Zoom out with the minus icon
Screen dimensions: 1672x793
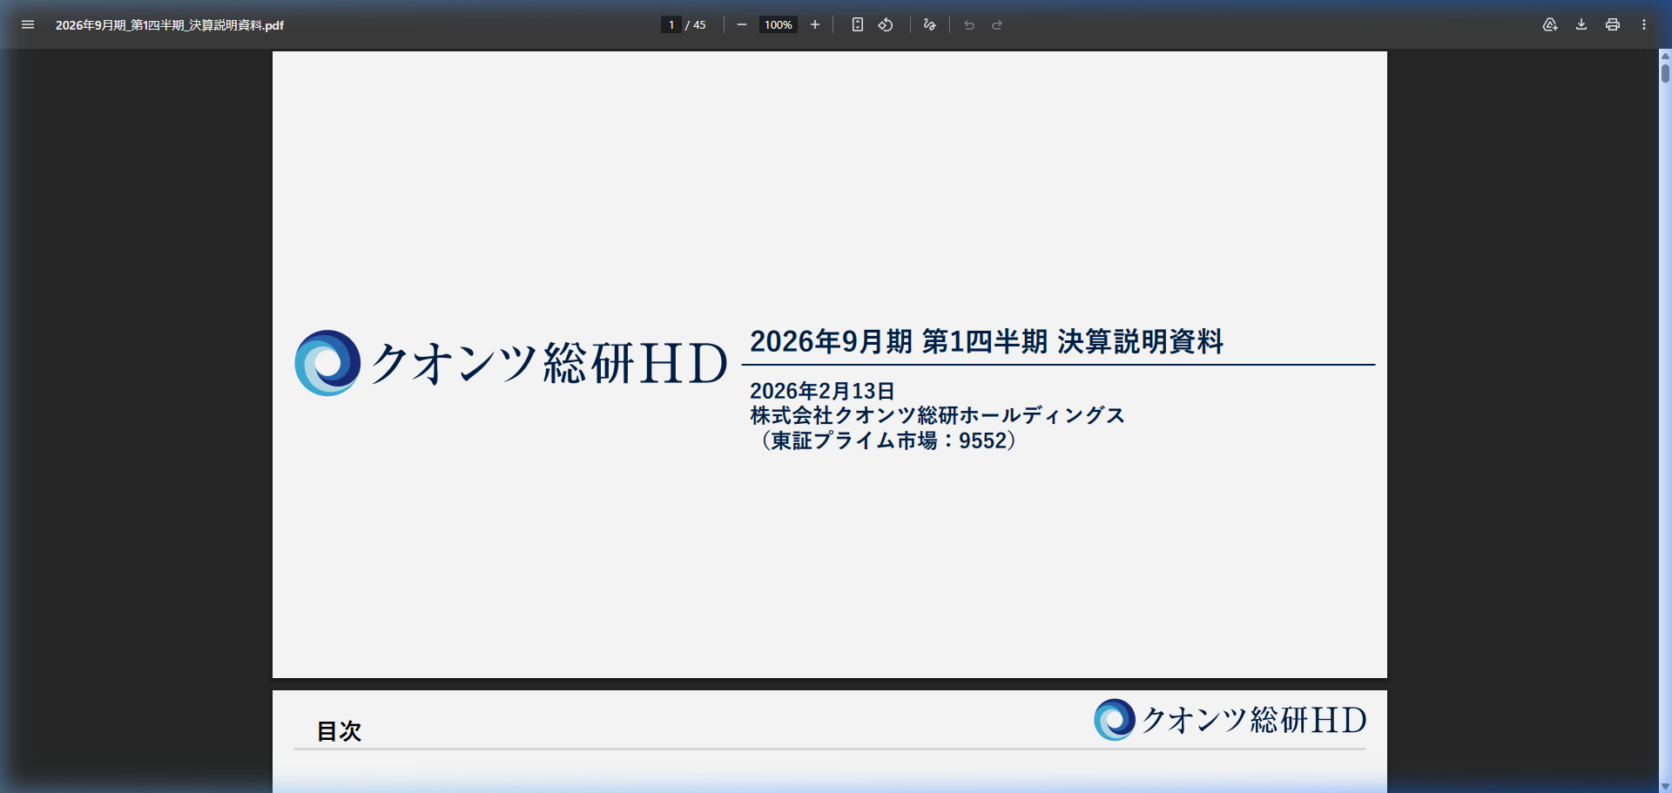click(742, 24)
